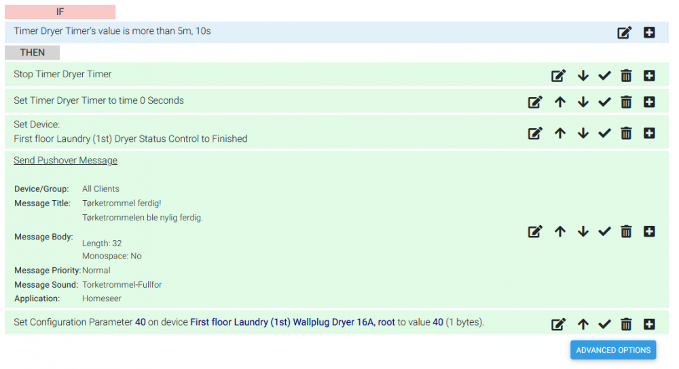Move the Set Device action down
The height and width of the screenshot is (369, 679).
[583, 134]
